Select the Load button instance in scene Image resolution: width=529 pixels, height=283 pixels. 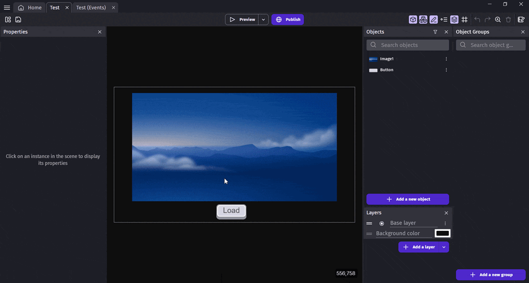pyautogui.click(x=231, y=212)
